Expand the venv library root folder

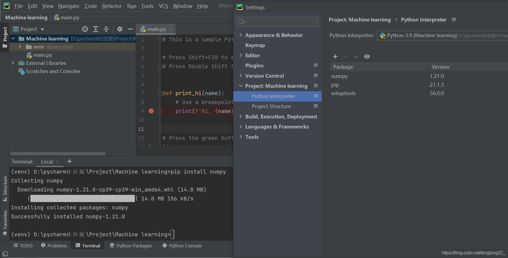[x=20, y=47]
